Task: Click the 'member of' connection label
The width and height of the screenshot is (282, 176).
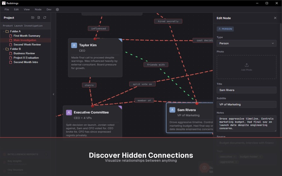Action: (144, 100)
